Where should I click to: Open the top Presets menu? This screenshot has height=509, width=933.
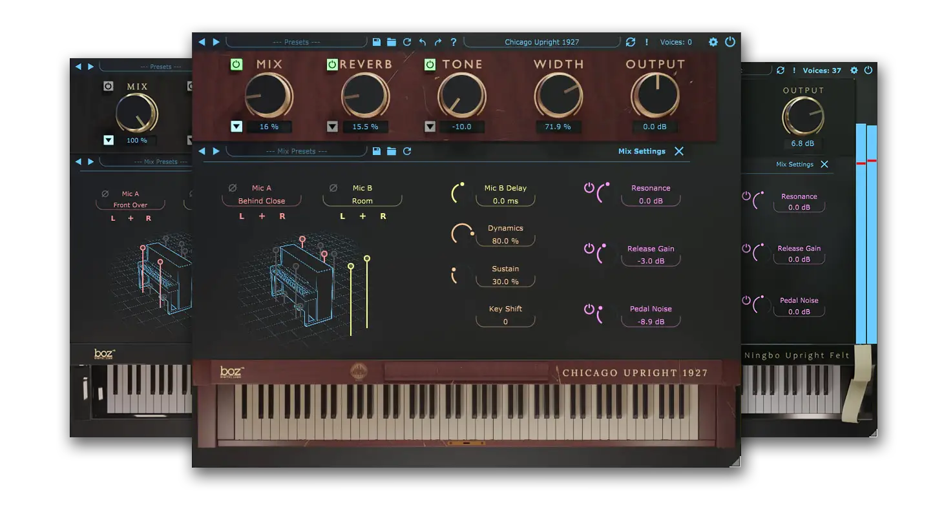tap(297, 42)
